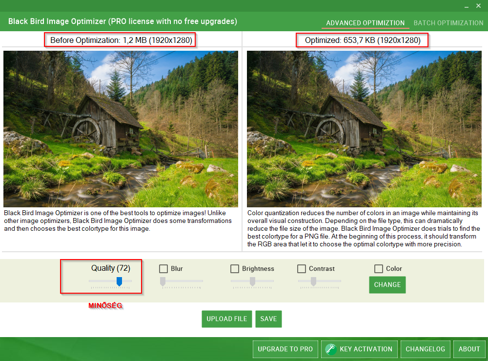This screenshot has width=488, height=361.
Task: Save the optimized image
Action: tap(268, 319)
